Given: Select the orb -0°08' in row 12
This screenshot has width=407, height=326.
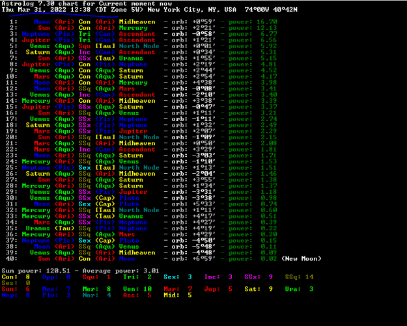Looking at the screenshot, I should tap(204, 88).
